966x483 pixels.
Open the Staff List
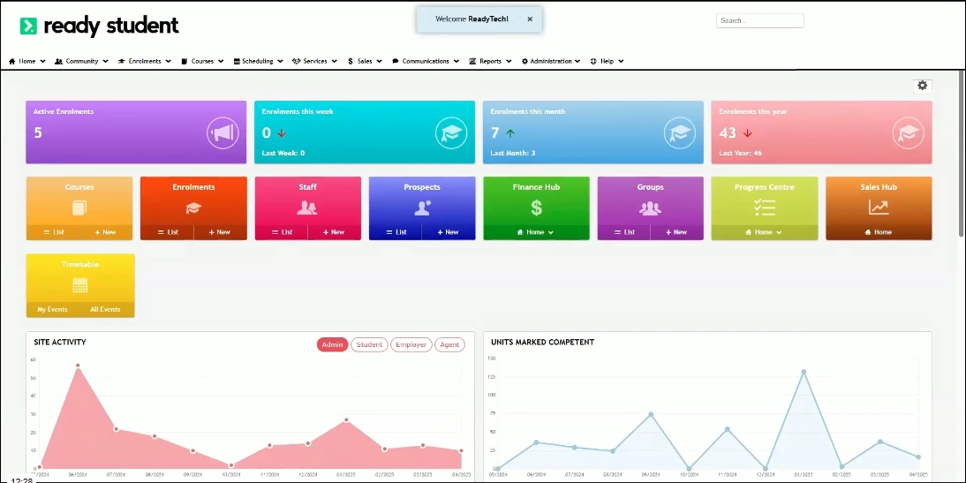[282, 232]
